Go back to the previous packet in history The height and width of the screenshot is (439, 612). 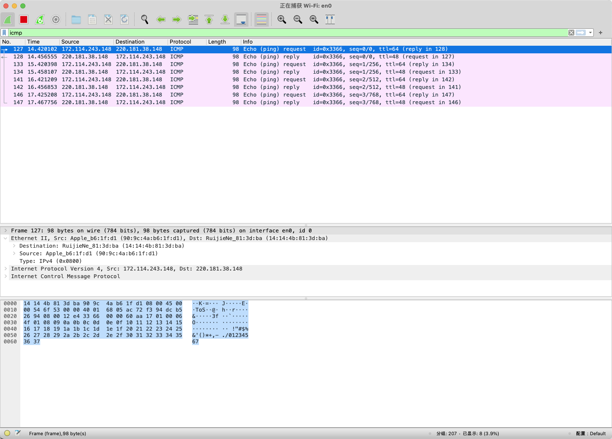point(161,19)
